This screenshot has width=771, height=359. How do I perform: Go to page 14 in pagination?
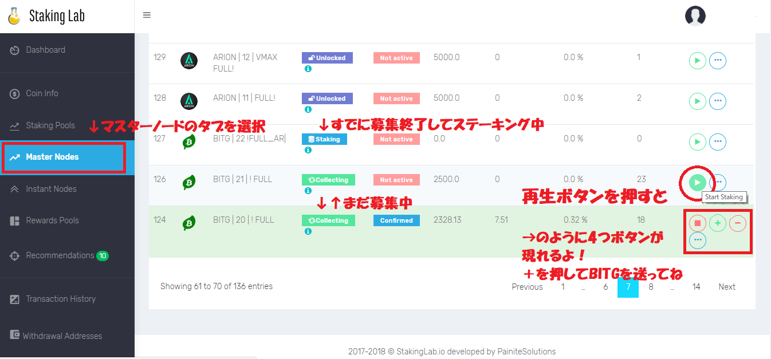point(696,287)
